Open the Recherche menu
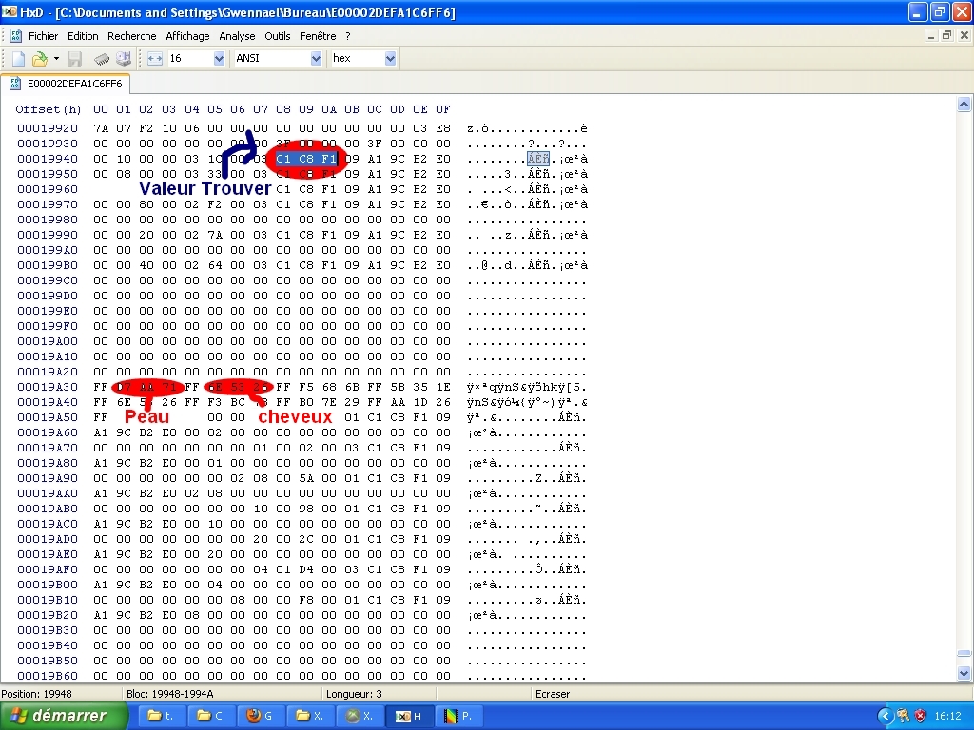 click(131, 36)
